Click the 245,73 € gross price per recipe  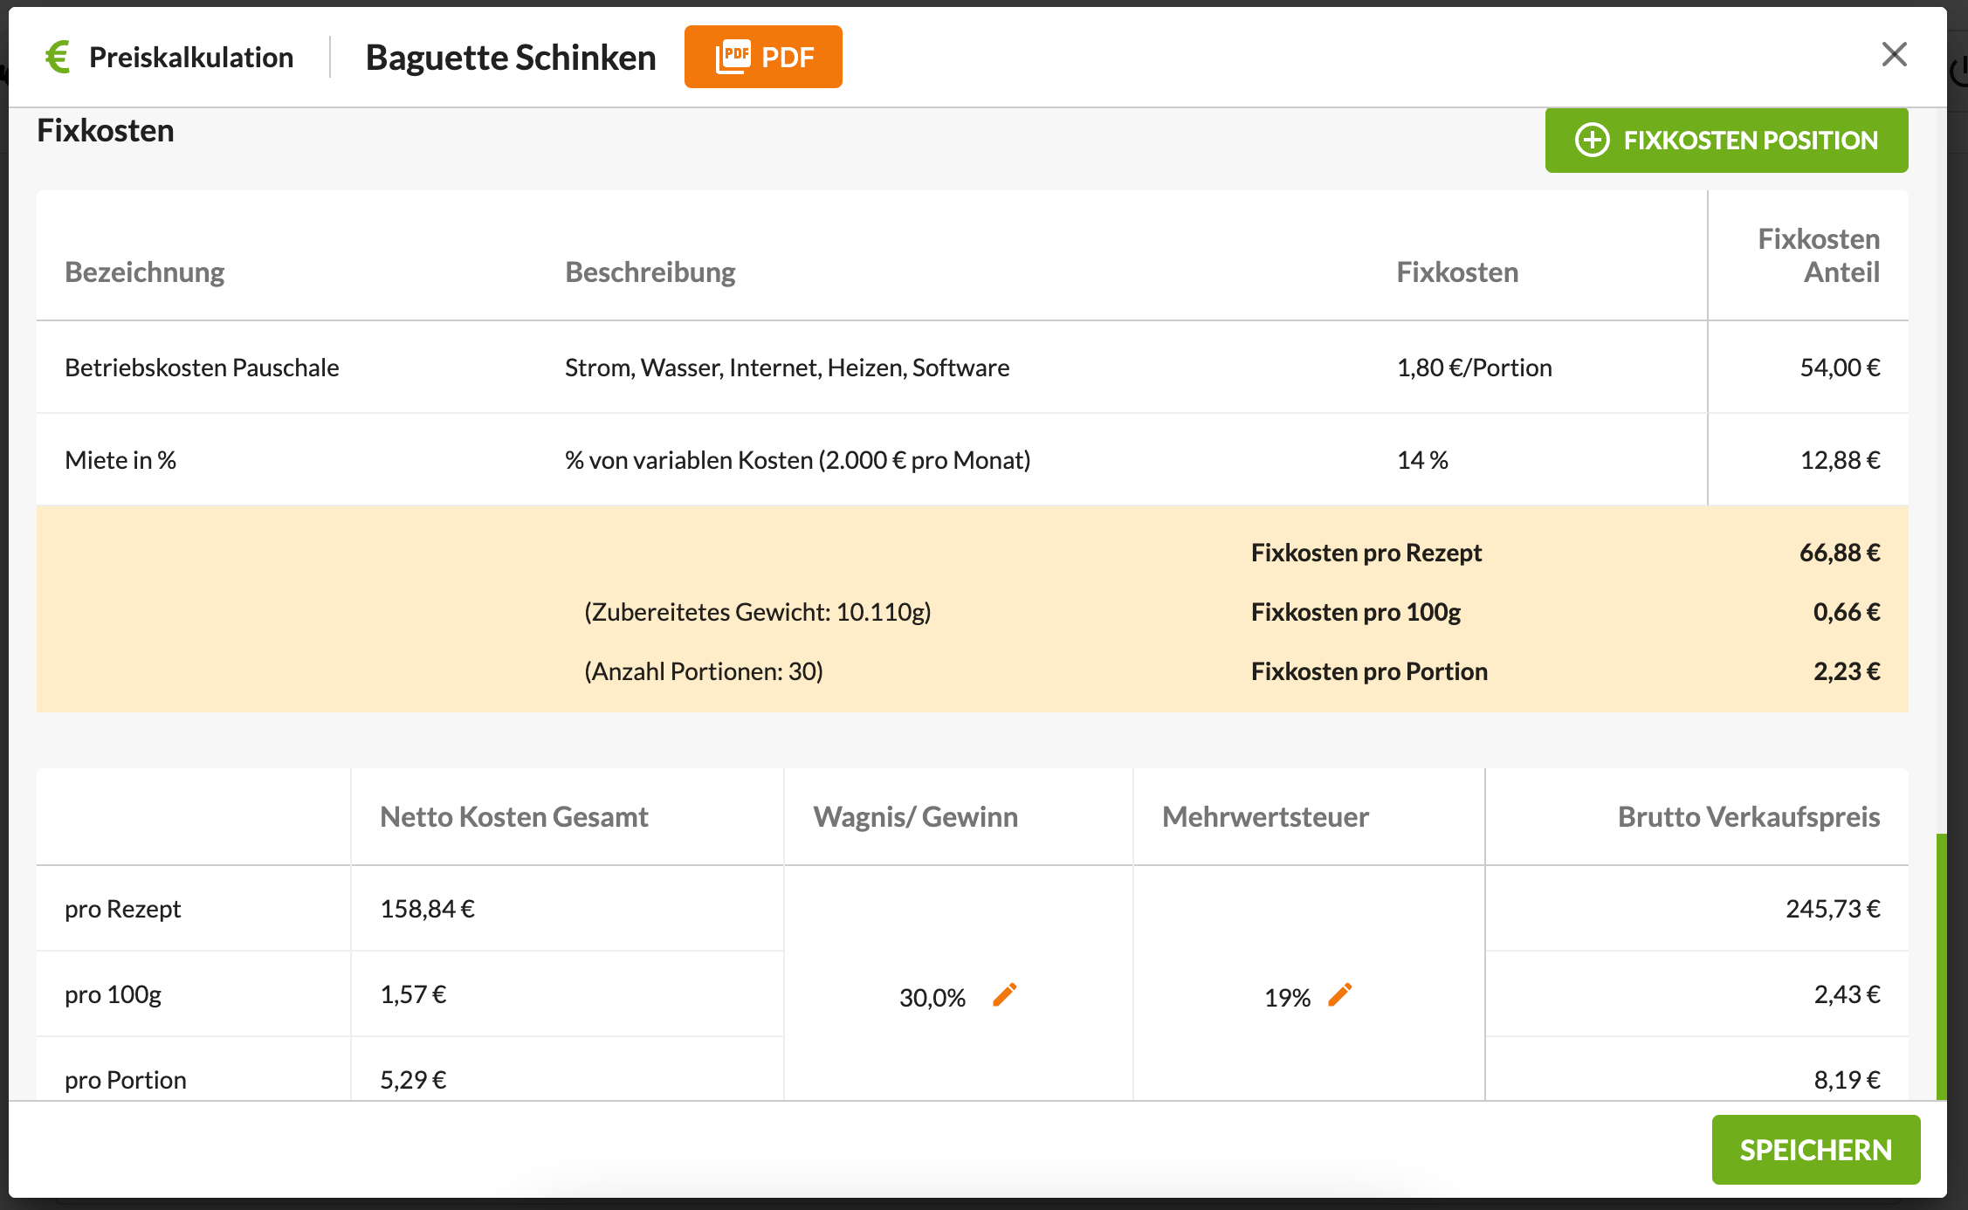(x=1833, y=909)
